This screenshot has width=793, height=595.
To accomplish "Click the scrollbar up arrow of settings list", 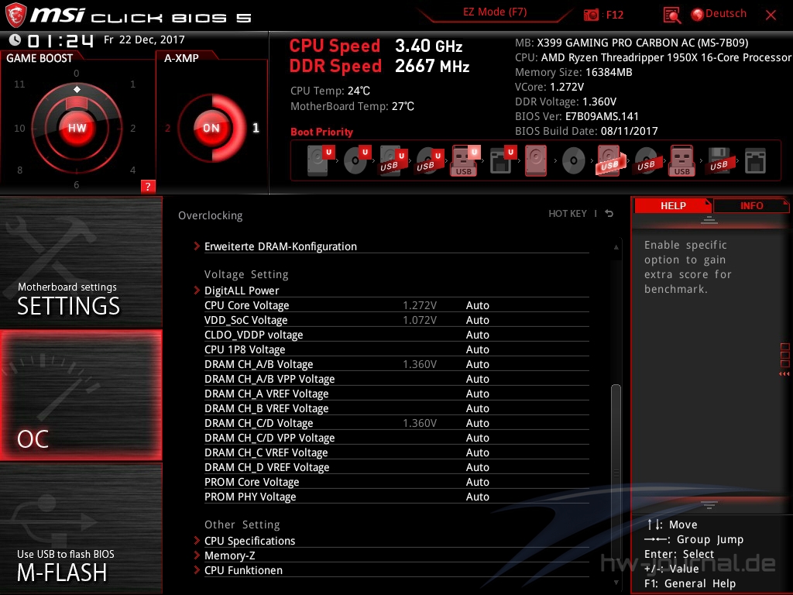I will pos(616,247).
